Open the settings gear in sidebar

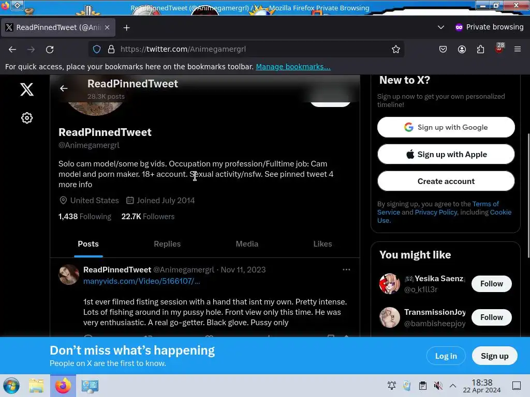pyautogui.click(x=27, y=118)
